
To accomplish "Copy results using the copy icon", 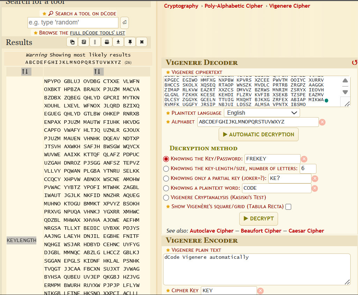I will (x=72, y=42).
